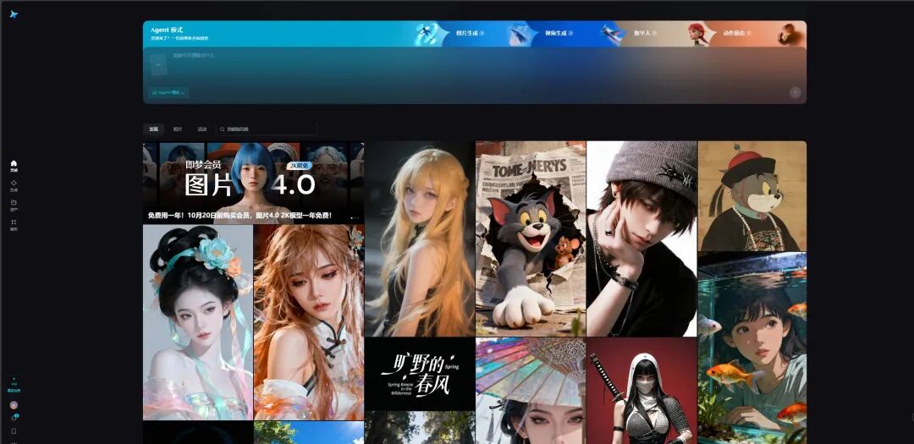Click the Jimeng logo in top-left corner

click(x=14, y=14)
